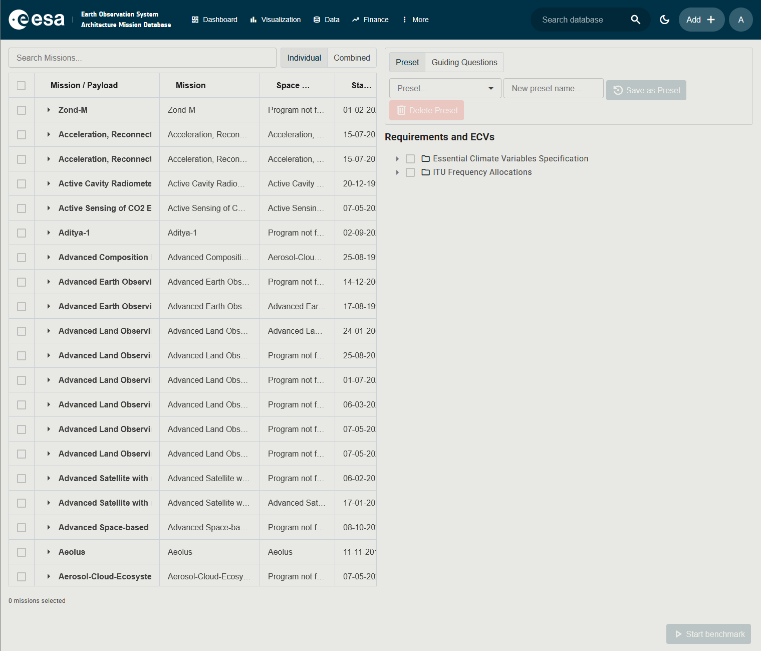Check the Aditya-1 row checkbox
Image resolution: width=761 pixels, height=651 pixels.
[22, 233]
